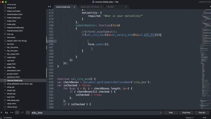Click line number 497 in the gutter

point(51,79)
